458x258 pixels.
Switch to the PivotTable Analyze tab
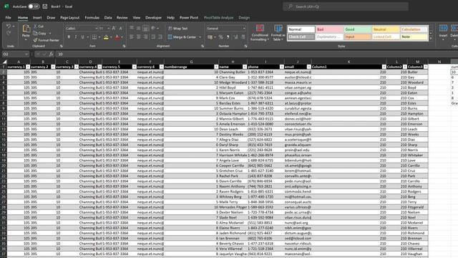(x=218, y=17)
